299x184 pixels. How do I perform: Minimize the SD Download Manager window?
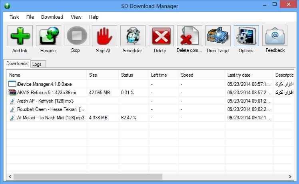point(265,4)
